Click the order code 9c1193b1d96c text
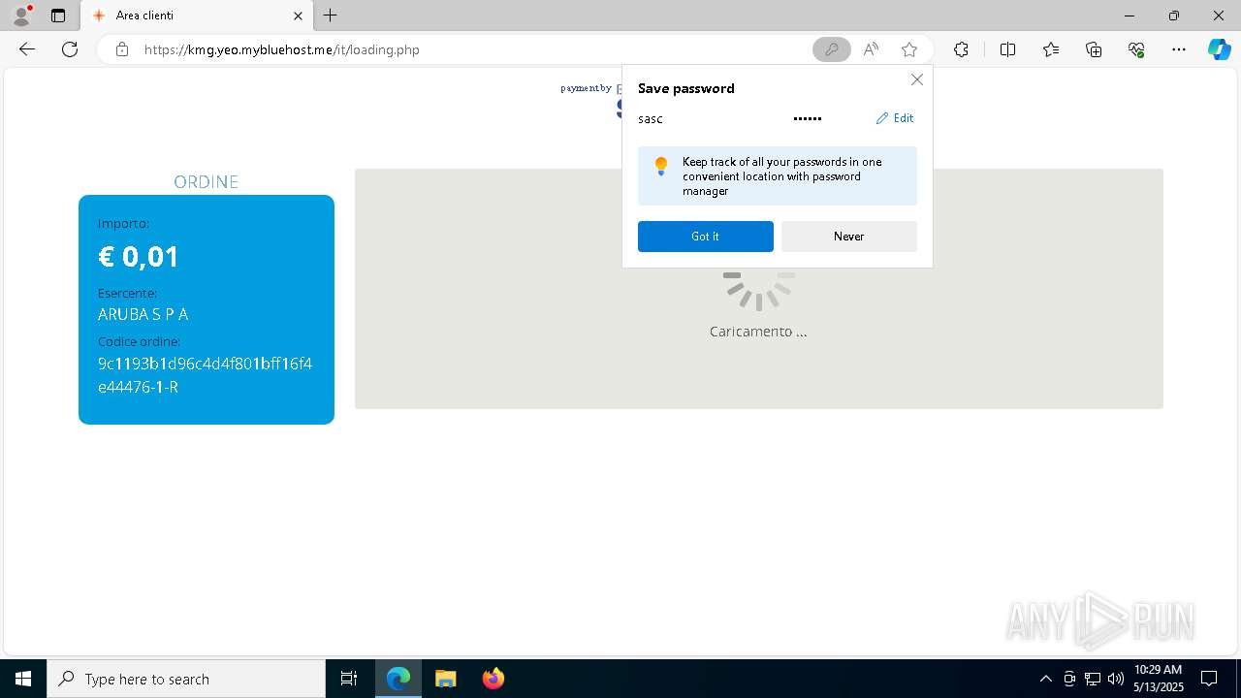The width and height of the screenshot is (1241, 698). point(206,375)
